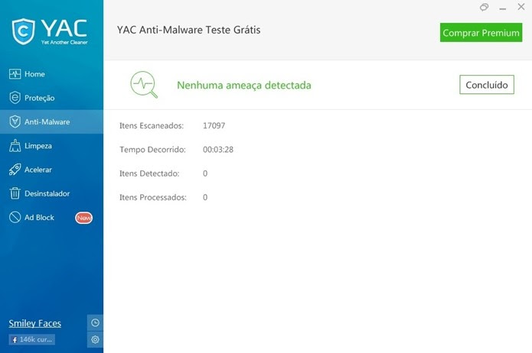
Task: Open the Smiley Faces link
Action: coord(35,323)
